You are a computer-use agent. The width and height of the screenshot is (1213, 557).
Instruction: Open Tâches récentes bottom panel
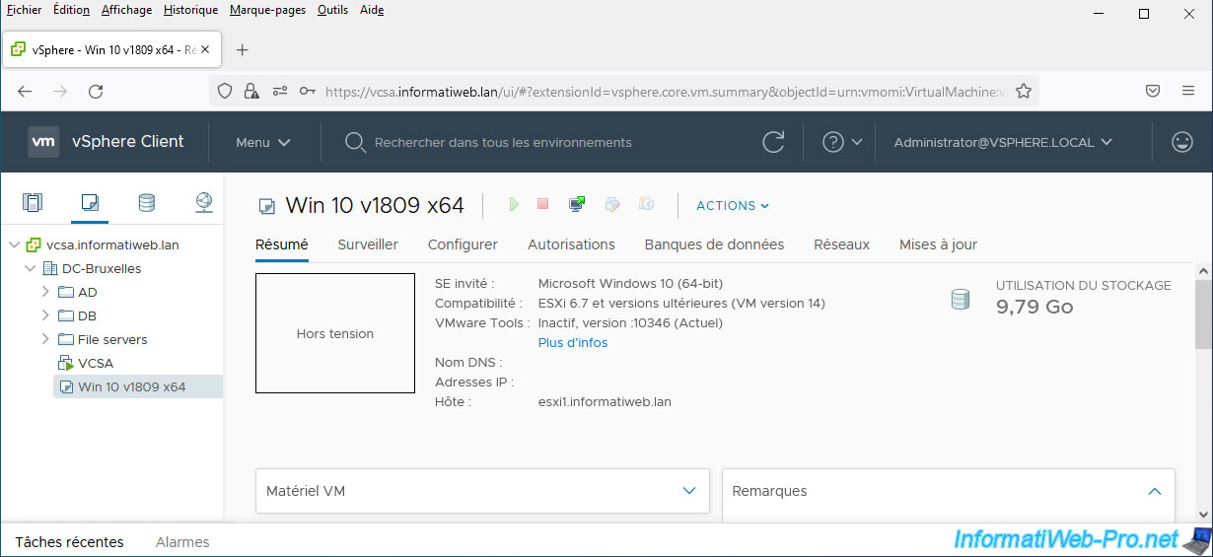(x=69, y=542)
